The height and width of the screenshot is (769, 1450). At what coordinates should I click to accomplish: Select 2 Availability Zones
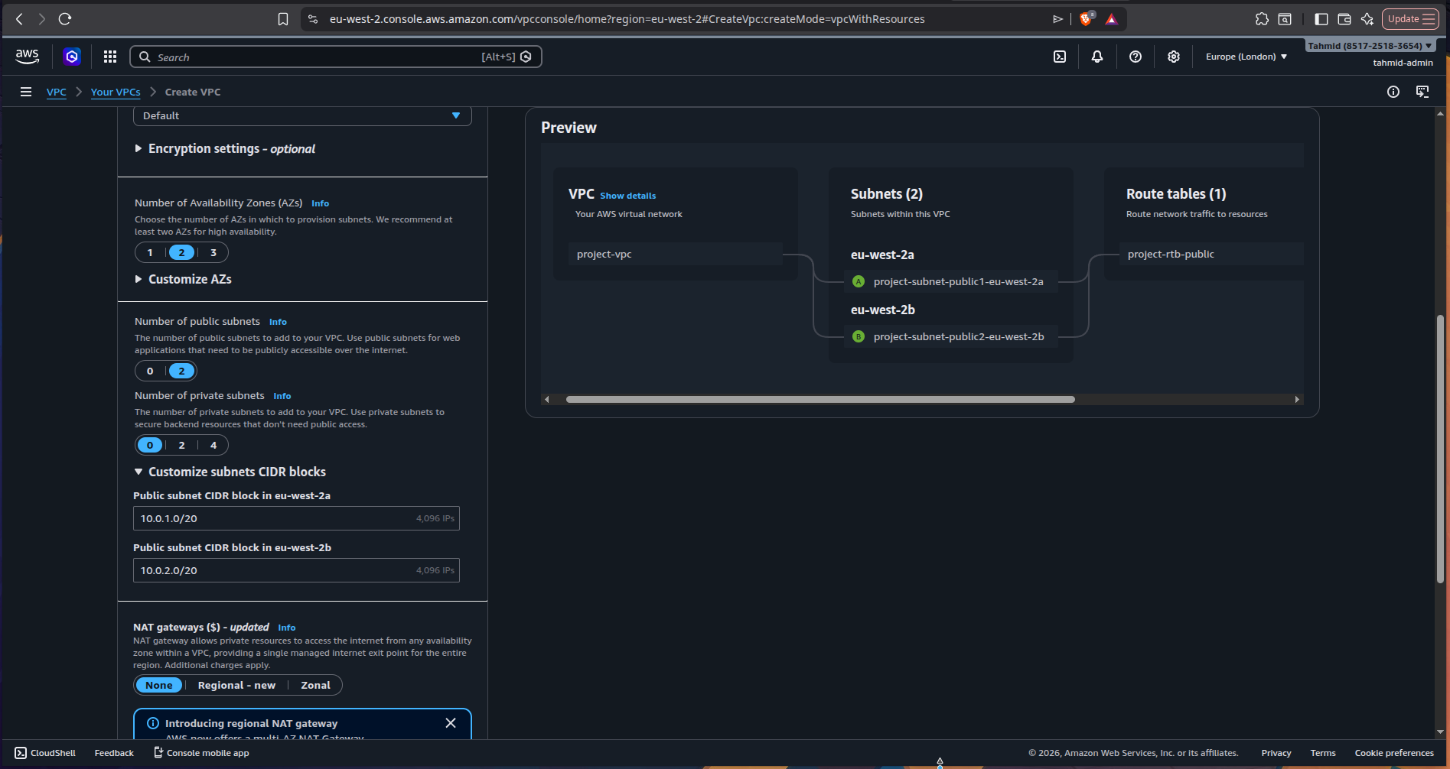pyautogui.click(x=181, y=252)
